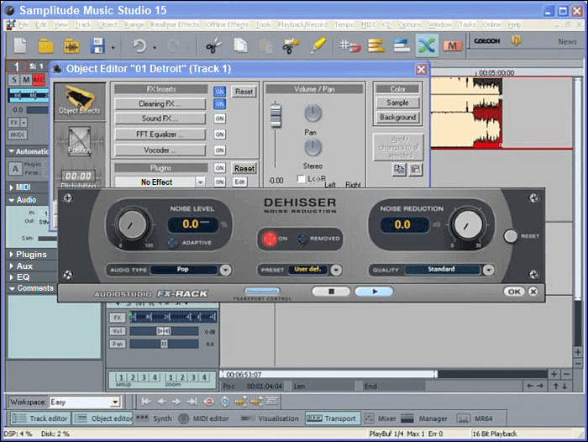Viewport: 588px width, 442px height.
Task: Click the yellow marker pen toolbar icon
Action: point(318,45)
